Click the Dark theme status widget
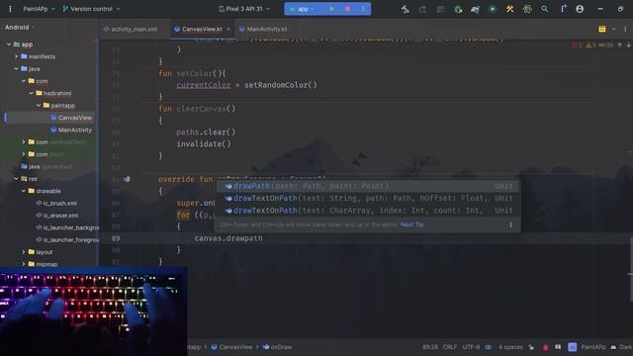 (x=621, y=347)
